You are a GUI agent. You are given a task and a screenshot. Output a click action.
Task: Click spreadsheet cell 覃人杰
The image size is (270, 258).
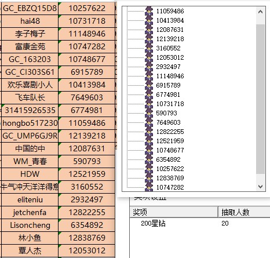coord(30,250)
